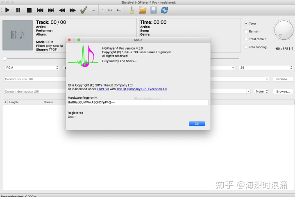This screenshot has height=197, width=295.
Task: Enable the Free running checkbox
Action: [x=246, y=47]
